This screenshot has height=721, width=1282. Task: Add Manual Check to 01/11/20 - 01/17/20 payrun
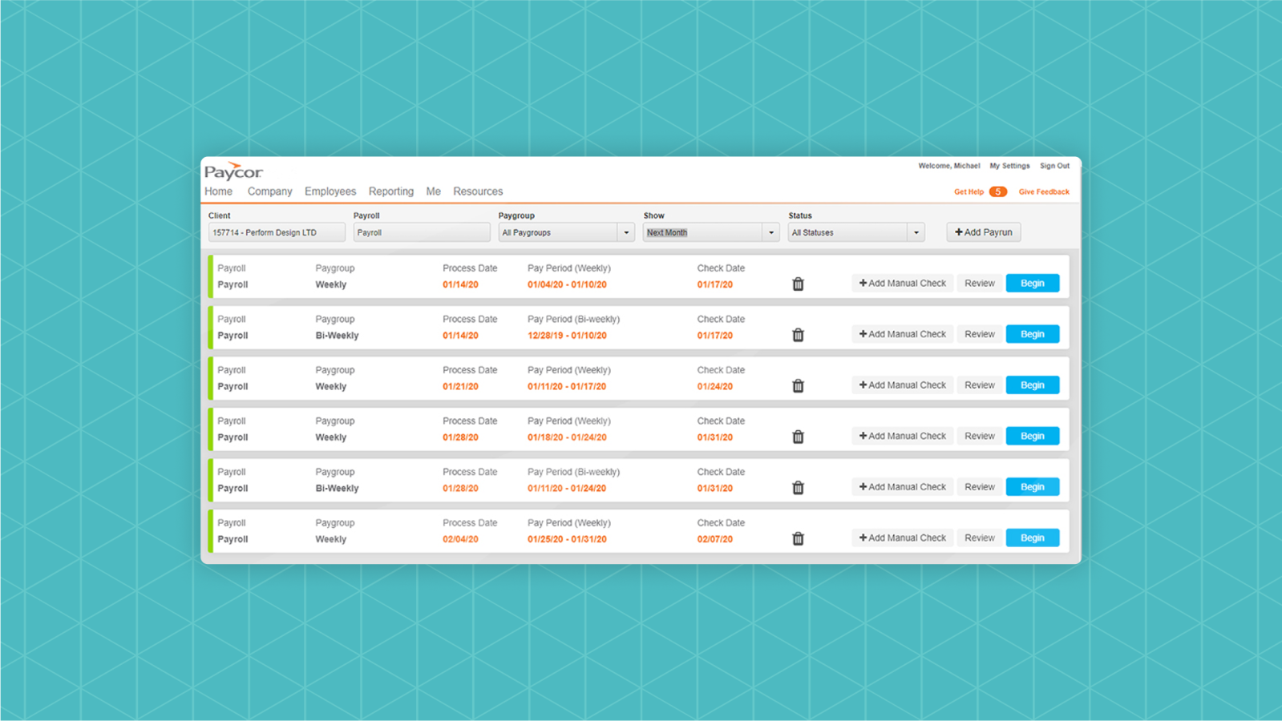pyautogui.click(x=903, y=385)
